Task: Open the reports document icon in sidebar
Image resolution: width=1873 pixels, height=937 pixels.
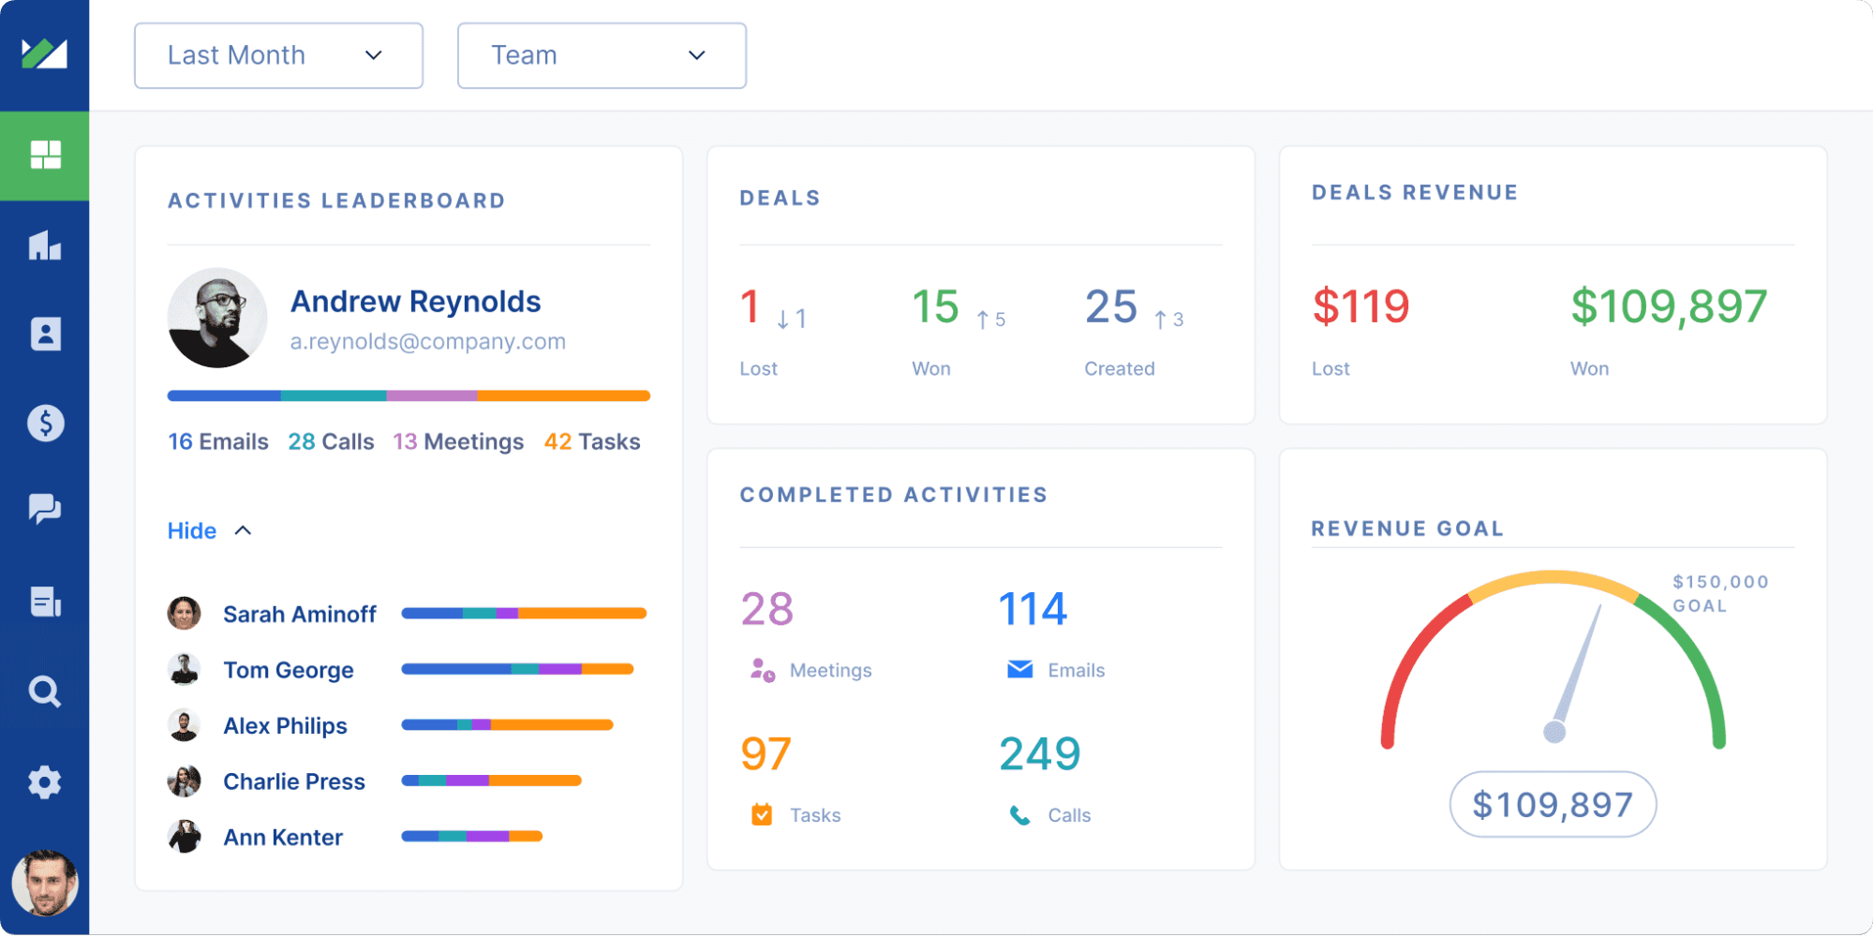Action: pyautogui.click(x=45, y=602)
